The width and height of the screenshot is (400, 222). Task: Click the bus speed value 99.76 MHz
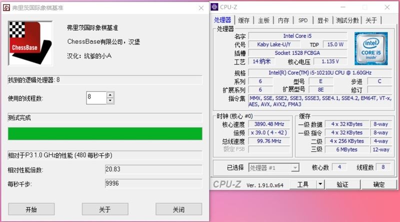269,141
